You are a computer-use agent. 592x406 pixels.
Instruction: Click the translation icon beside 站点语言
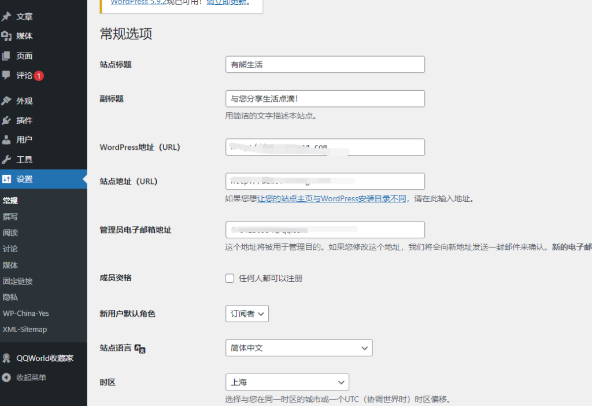(140, 348)
